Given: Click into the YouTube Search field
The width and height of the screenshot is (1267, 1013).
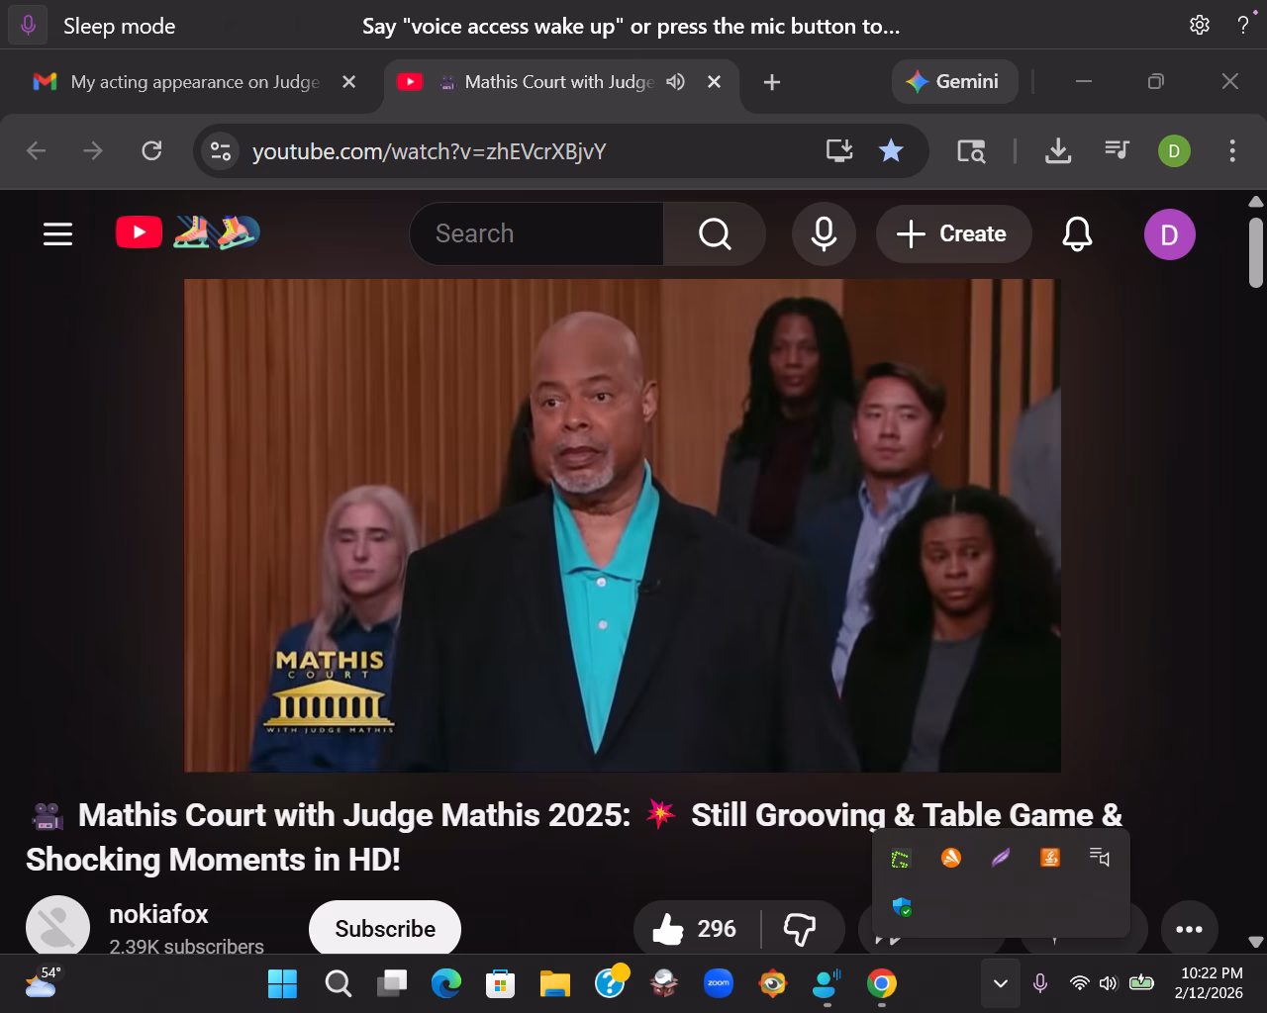Looking at the screenshot, I should click(x=536, y=233).
